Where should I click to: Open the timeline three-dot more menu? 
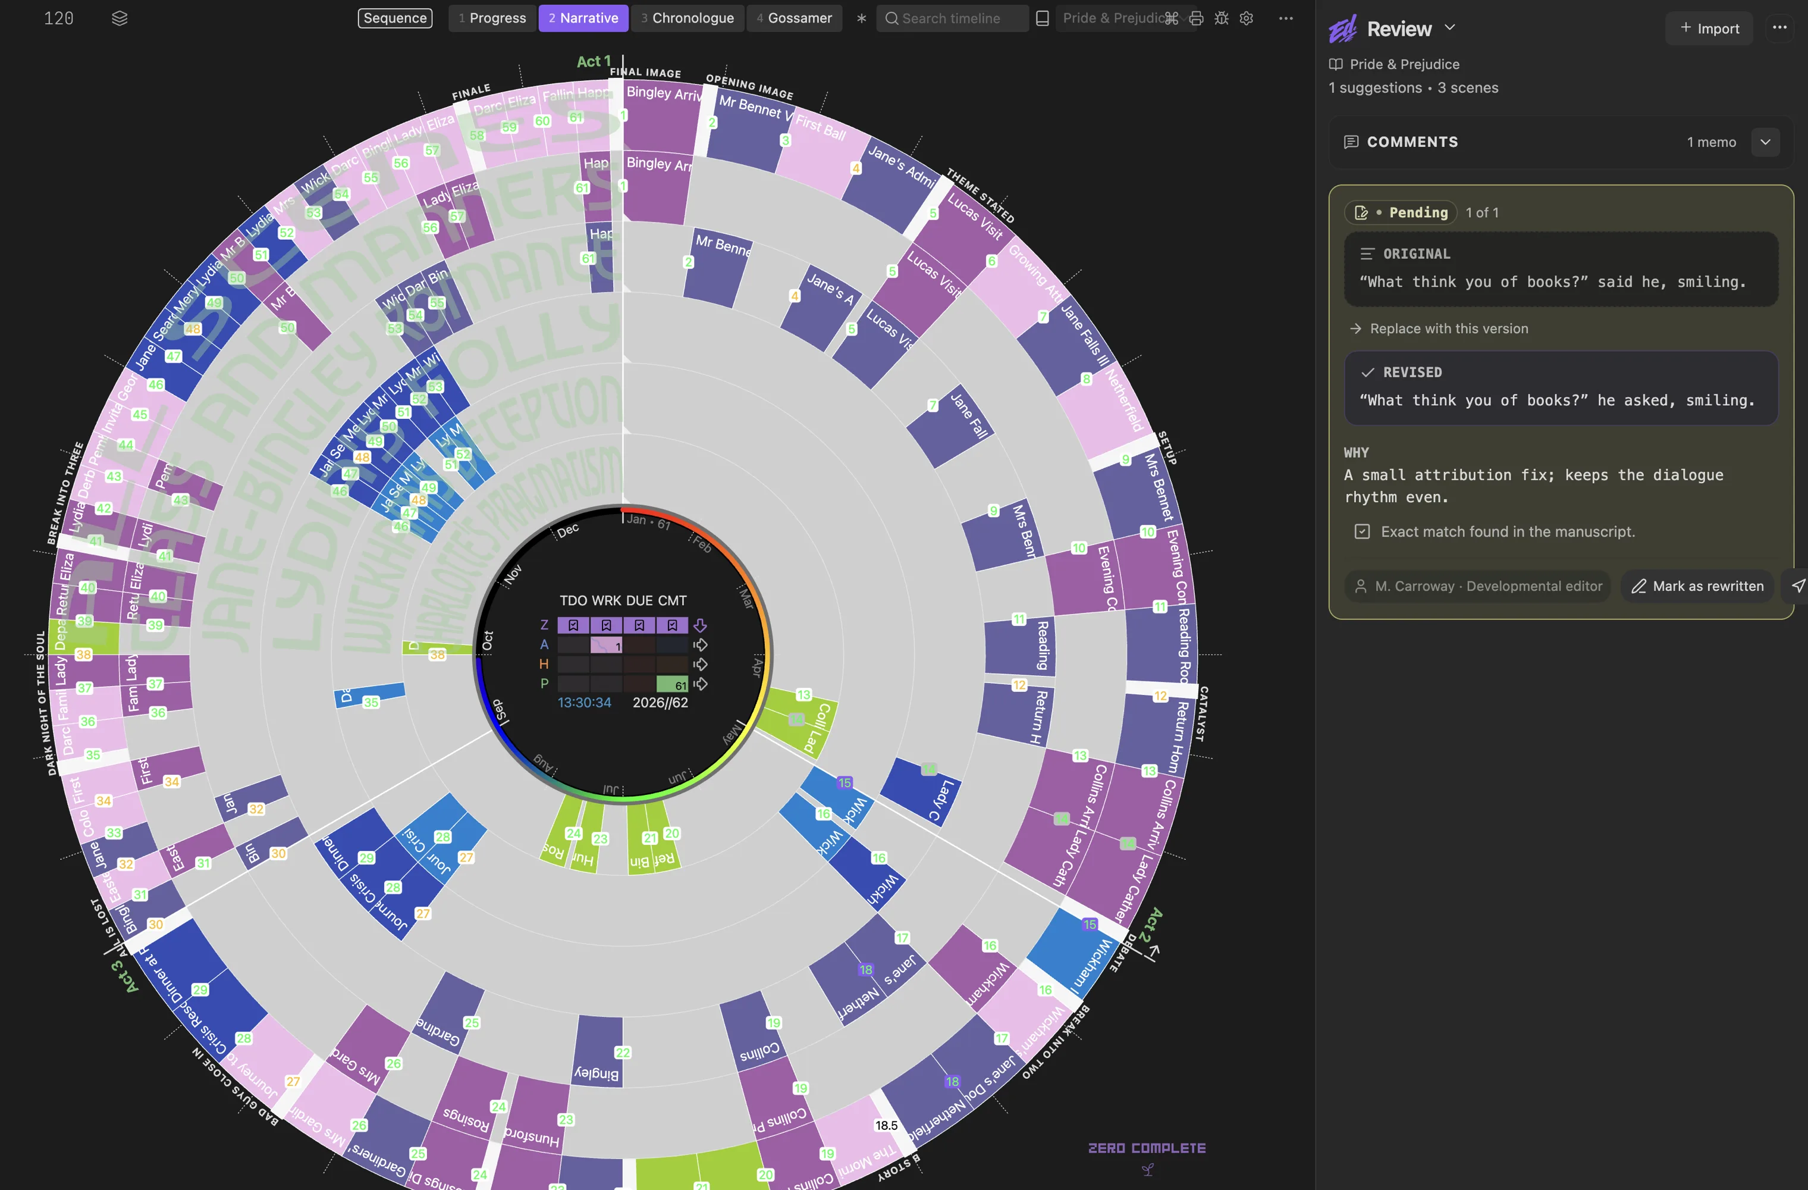(1285, 18)
